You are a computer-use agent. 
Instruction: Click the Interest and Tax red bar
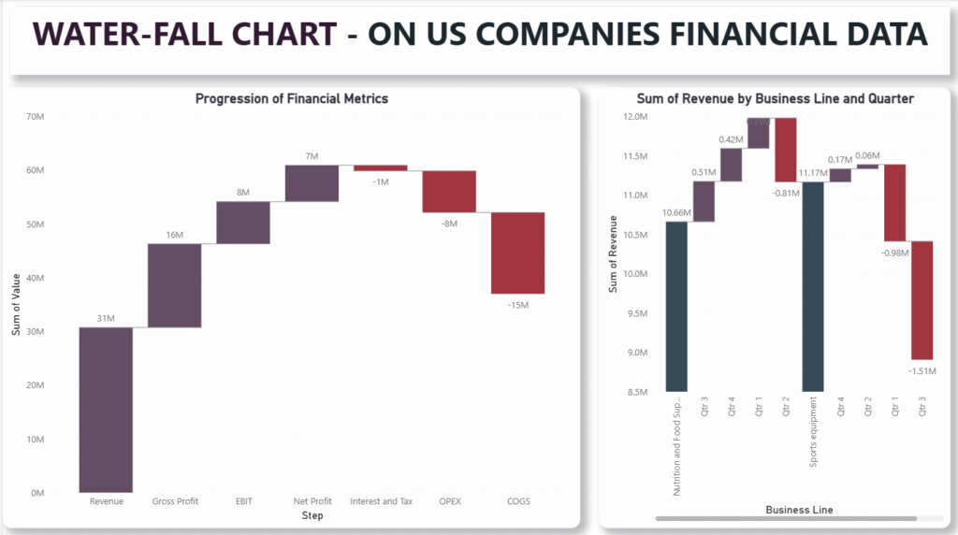[x=380, y=168]
